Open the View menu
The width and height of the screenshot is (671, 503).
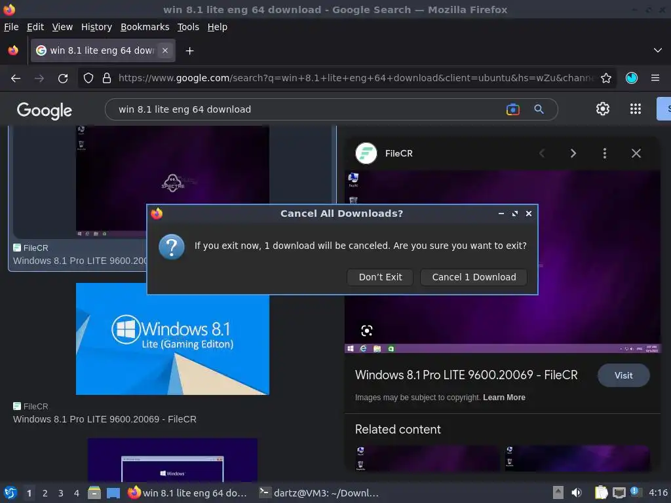point(62,27)
